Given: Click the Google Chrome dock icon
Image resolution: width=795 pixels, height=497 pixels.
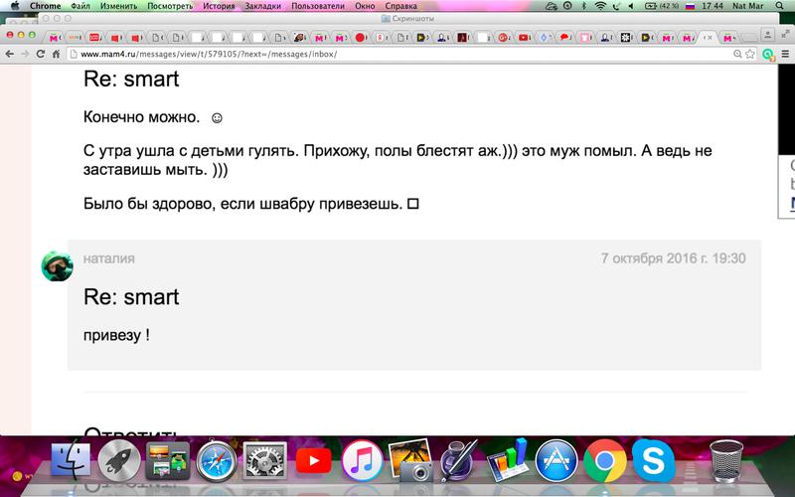Looking at the screenshot, I should pos(604,462).
